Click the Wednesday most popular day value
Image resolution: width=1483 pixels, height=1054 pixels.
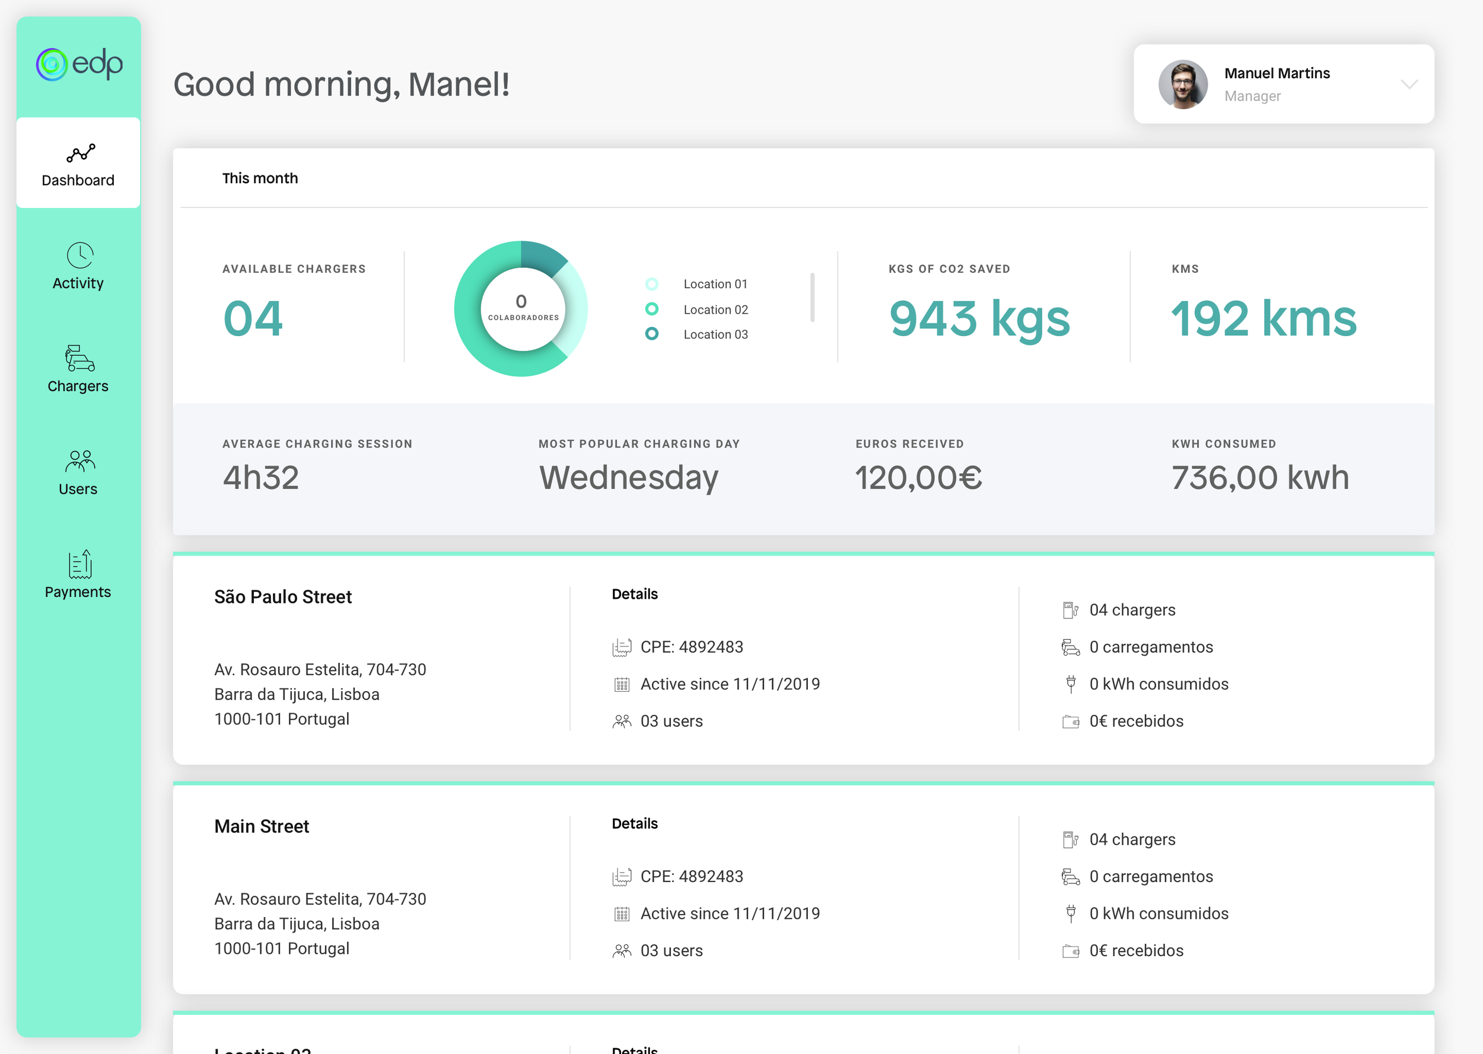pyautogui.click(x=629, y=478)
